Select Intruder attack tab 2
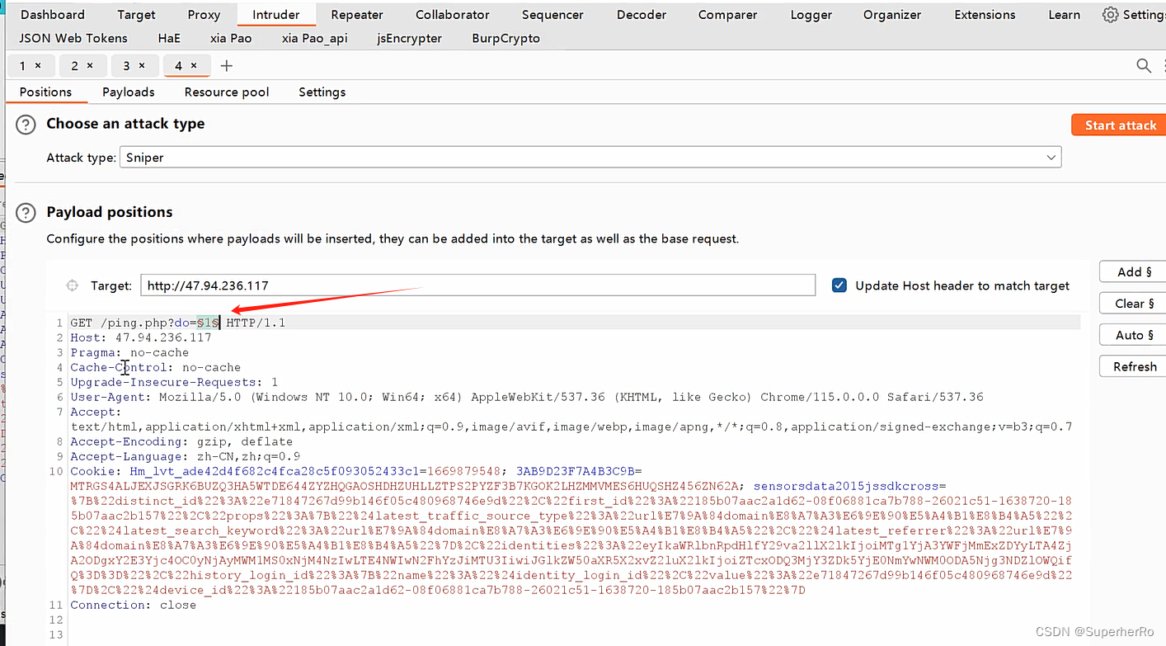 pos(75,66)
